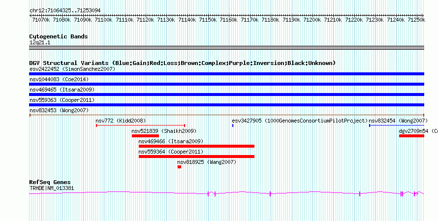438x221 pixels.
Task: Select the gray 12q21.1 cytogenetic band bar
Action: 226,48
